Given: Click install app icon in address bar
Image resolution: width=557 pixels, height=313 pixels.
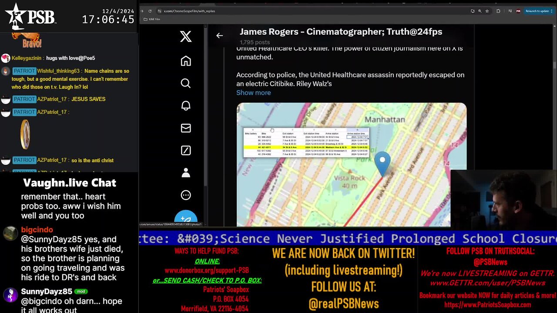Looking at the screenshot, I should [x=473, y=11].
